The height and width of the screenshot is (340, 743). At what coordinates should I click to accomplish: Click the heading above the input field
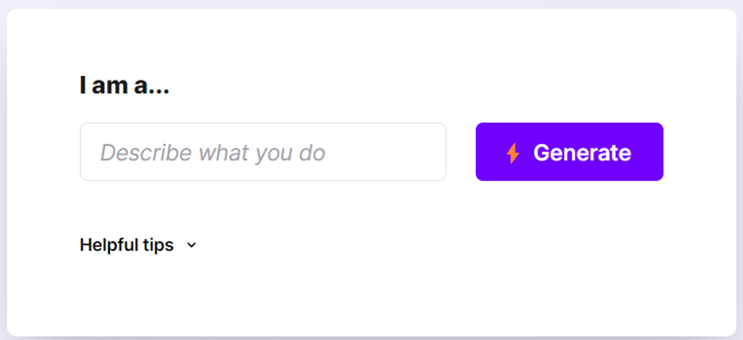[x=124, y=85]
